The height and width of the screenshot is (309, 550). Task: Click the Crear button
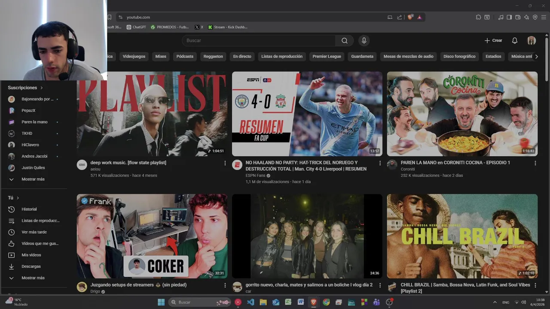pyautogui.click(x=493, y=40)
